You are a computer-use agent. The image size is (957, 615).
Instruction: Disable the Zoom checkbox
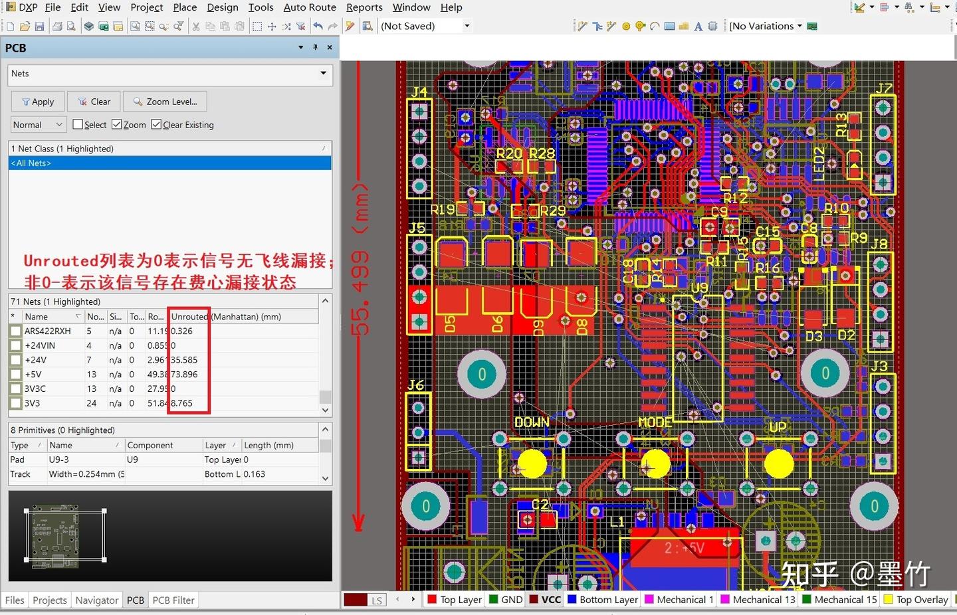[x=116, y=124]
